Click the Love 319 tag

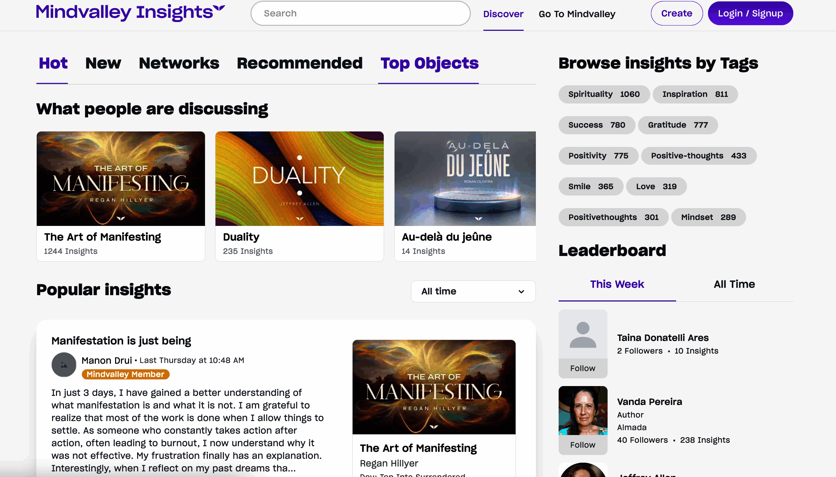pos(656,187)
